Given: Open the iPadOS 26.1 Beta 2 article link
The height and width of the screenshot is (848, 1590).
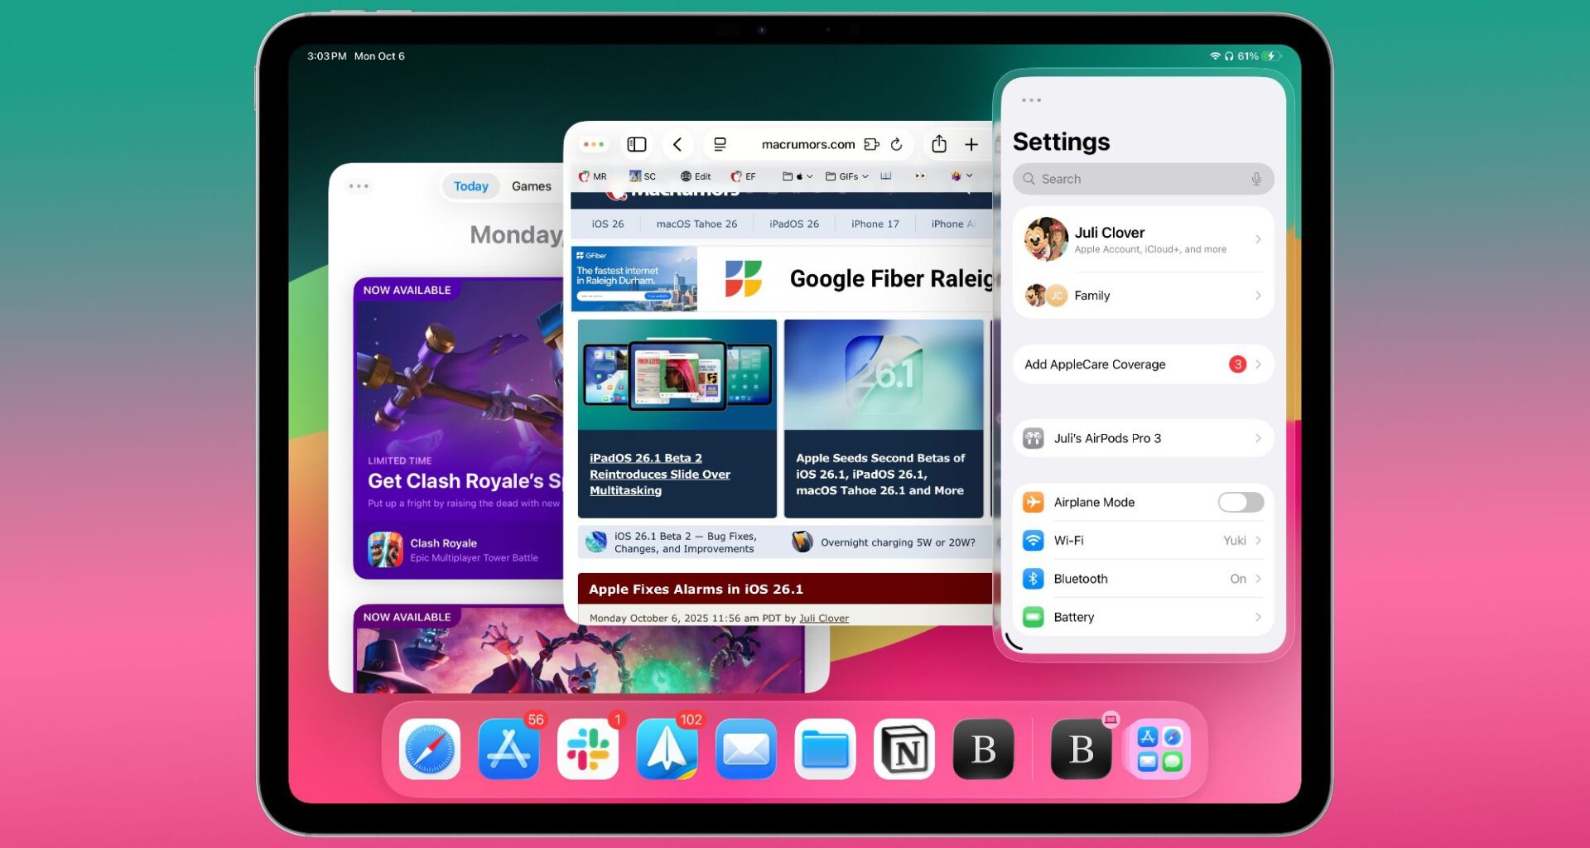Looking at the screenshot, I should tap(660, 474).
